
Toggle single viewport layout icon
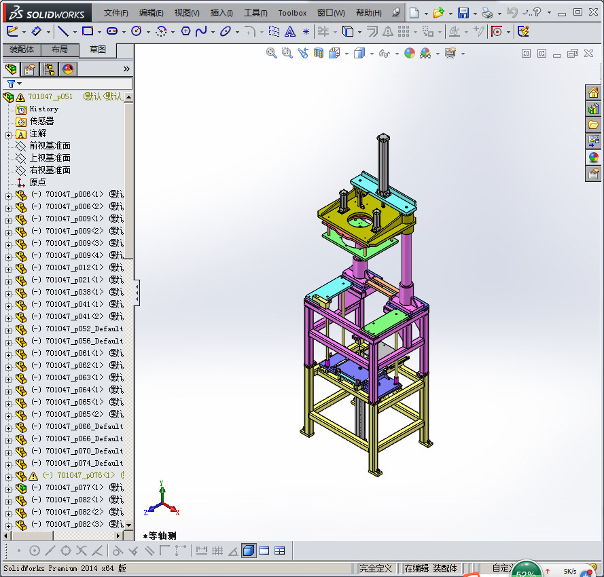point(264,551)
